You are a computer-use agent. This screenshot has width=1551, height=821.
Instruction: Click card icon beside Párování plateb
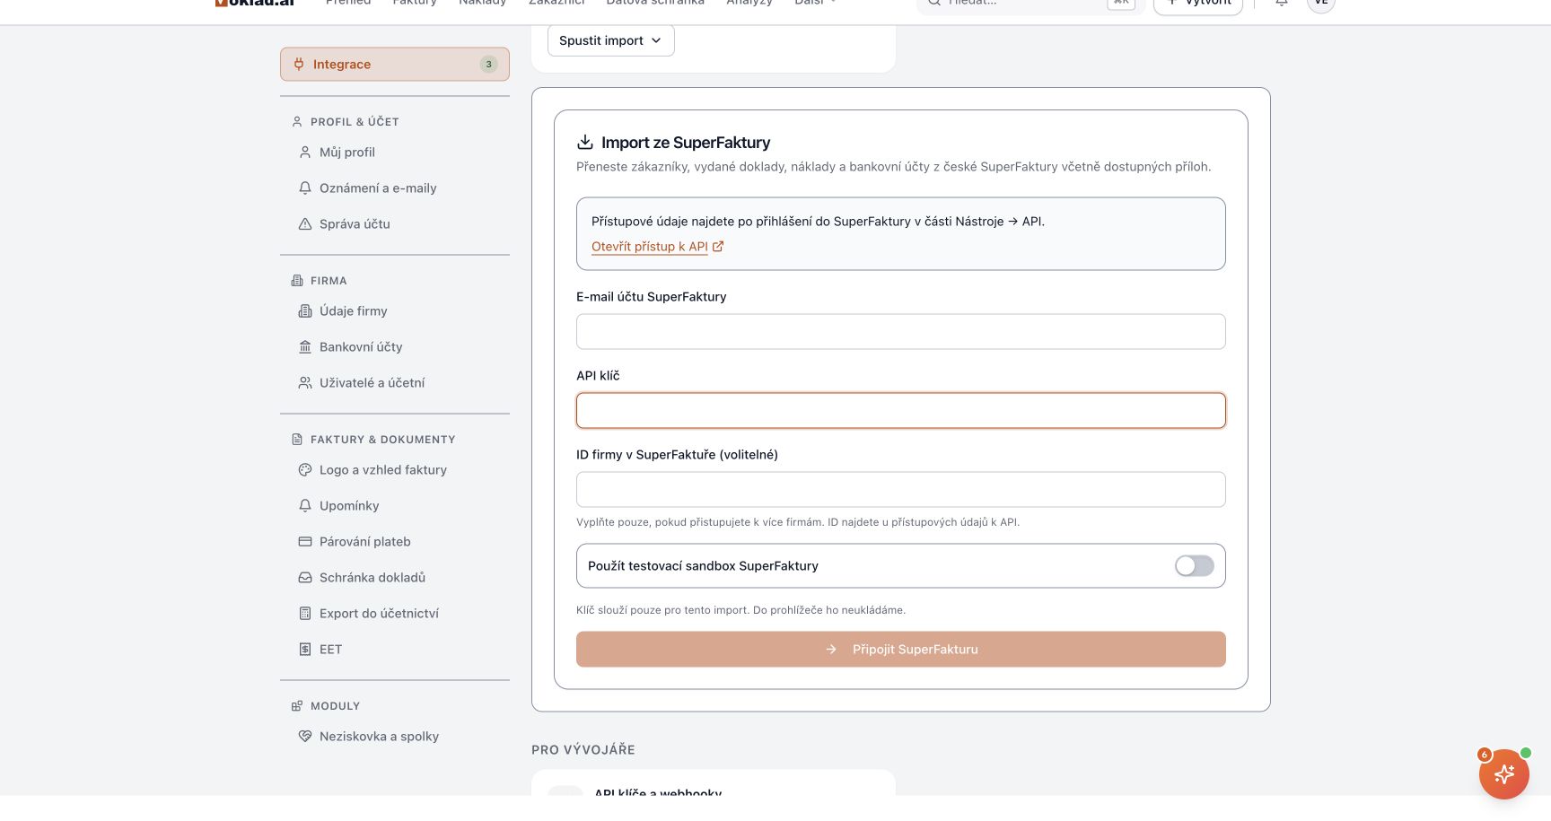[305, 542]
